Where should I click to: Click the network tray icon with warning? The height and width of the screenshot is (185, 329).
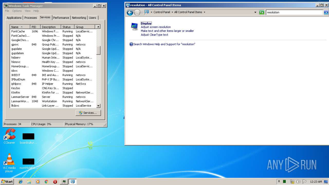[292, 182]
